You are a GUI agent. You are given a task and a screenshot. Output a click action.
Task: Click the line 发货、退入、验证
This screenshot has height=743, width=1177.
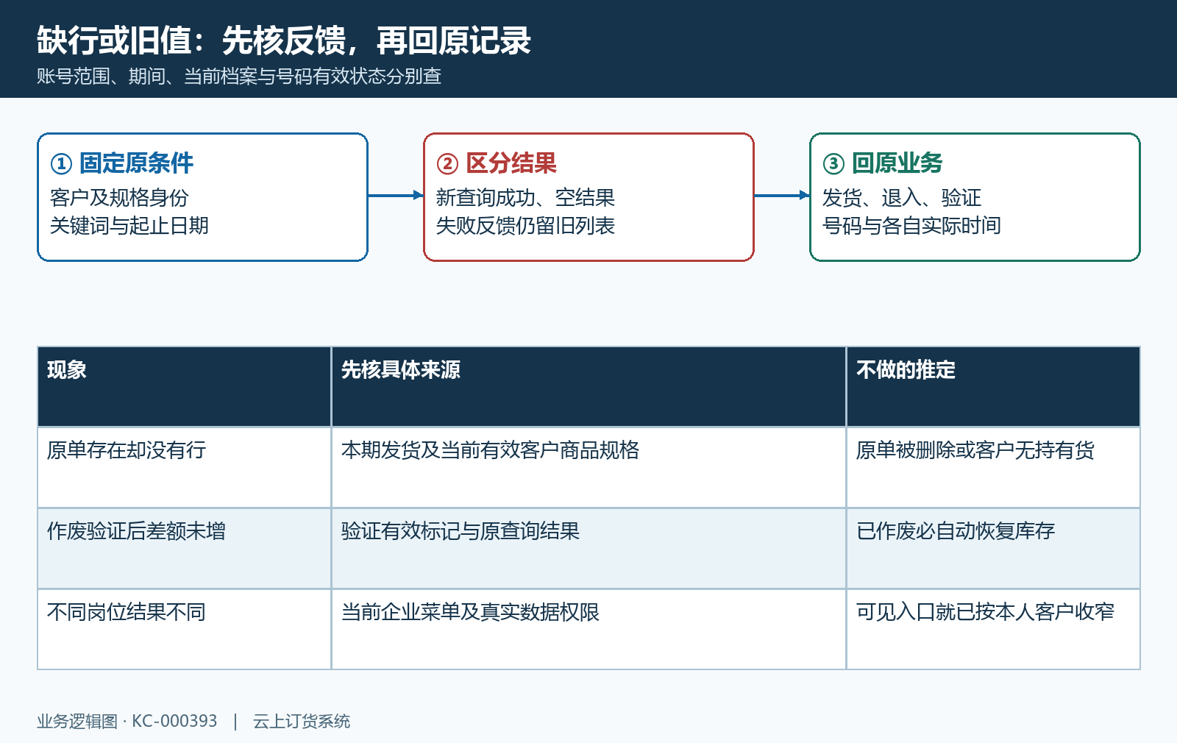click(902, 197)
